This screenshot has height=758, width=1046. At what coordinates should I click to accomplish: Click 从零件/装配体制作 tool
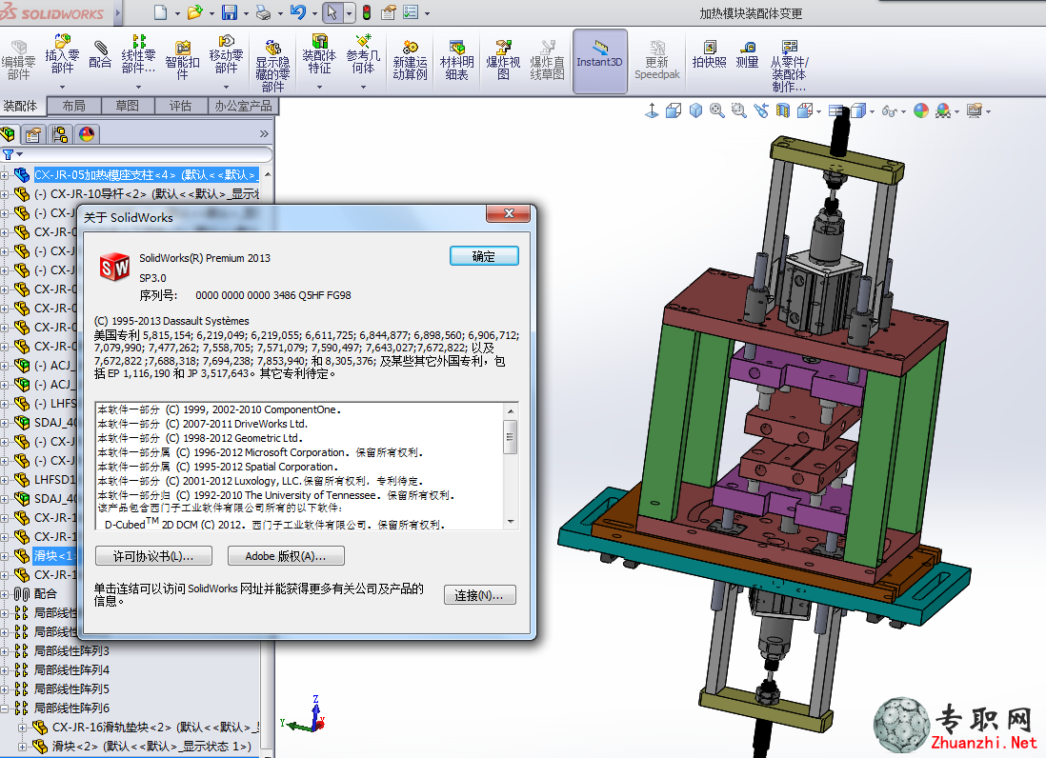coord(789,66)
